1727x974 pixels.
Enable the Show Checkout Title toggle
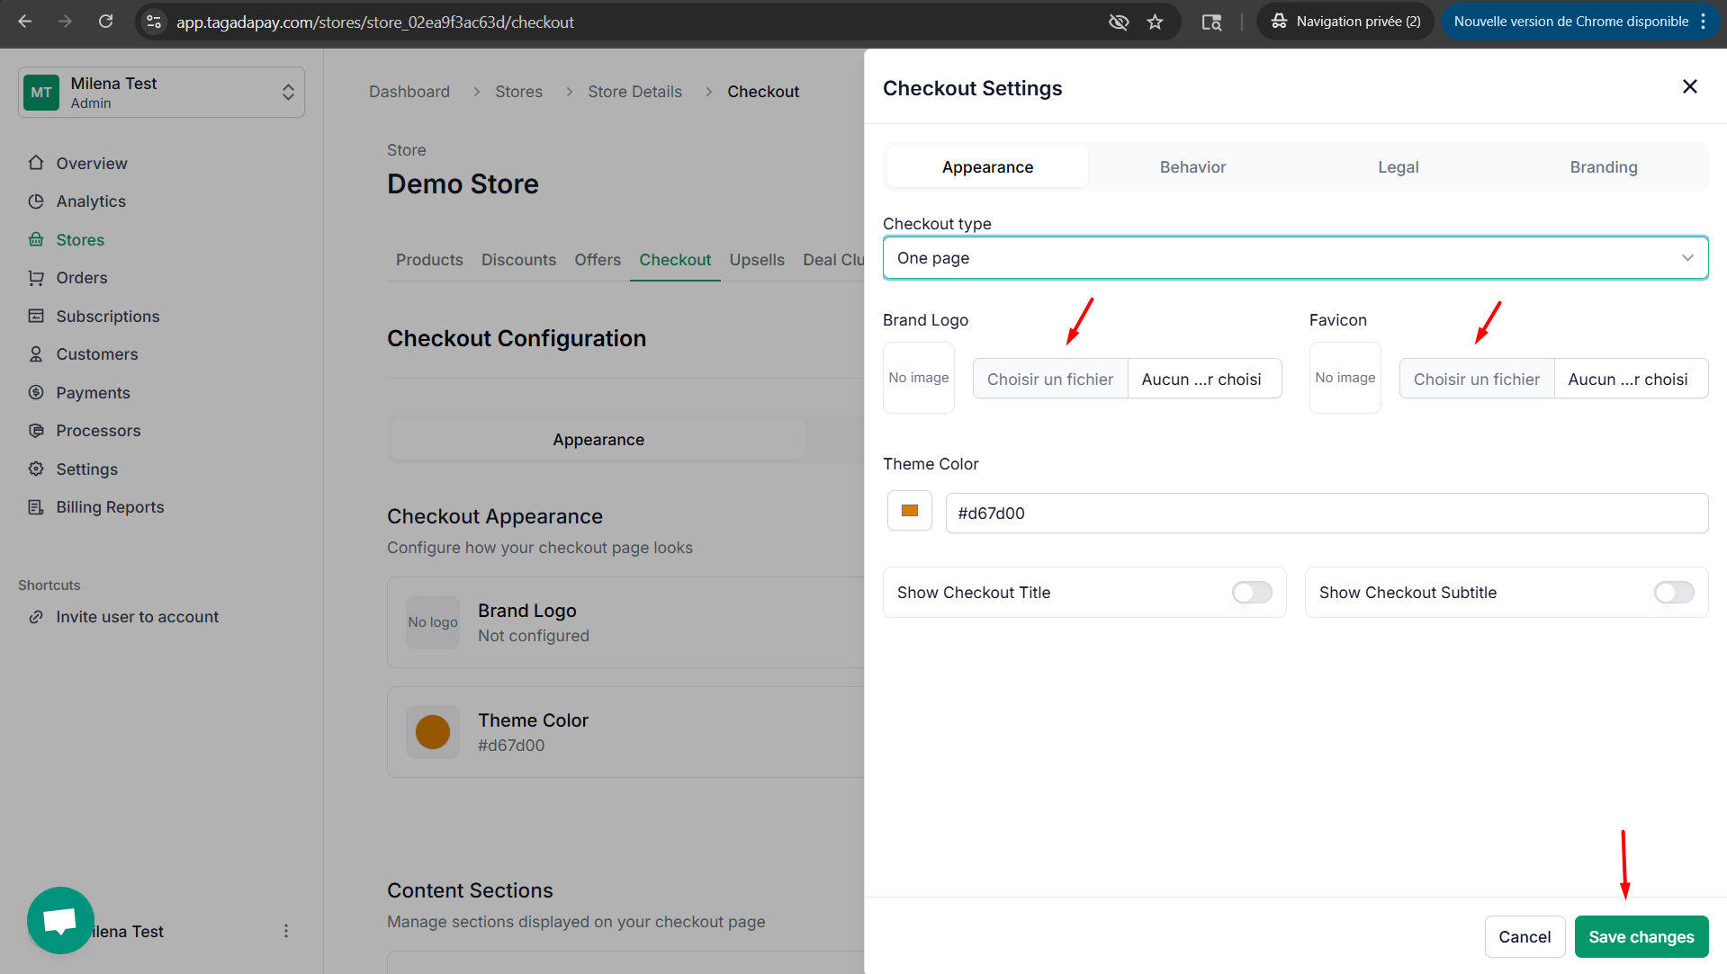tap(1251, 592)
